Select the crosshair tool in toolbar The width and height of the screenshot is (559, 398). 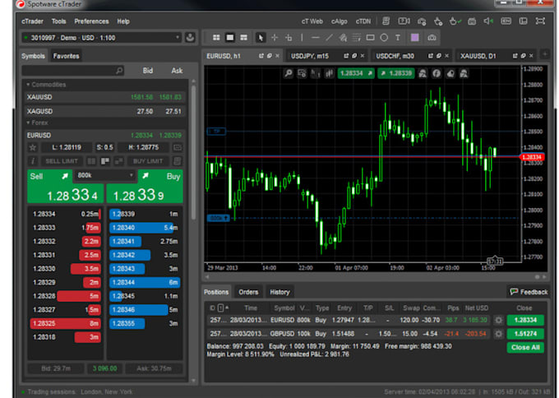pos(275,37)
